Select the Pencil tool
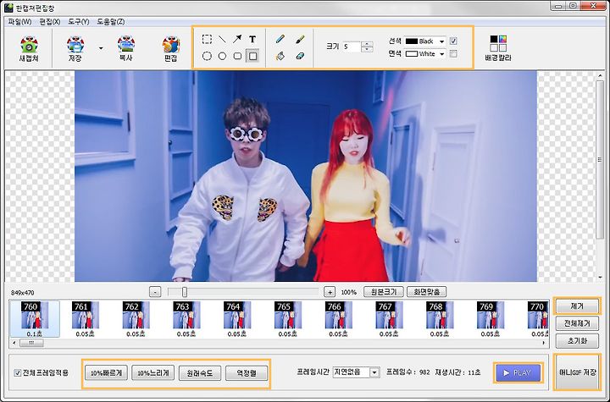 pyautogui.click(x=280, y=39)
